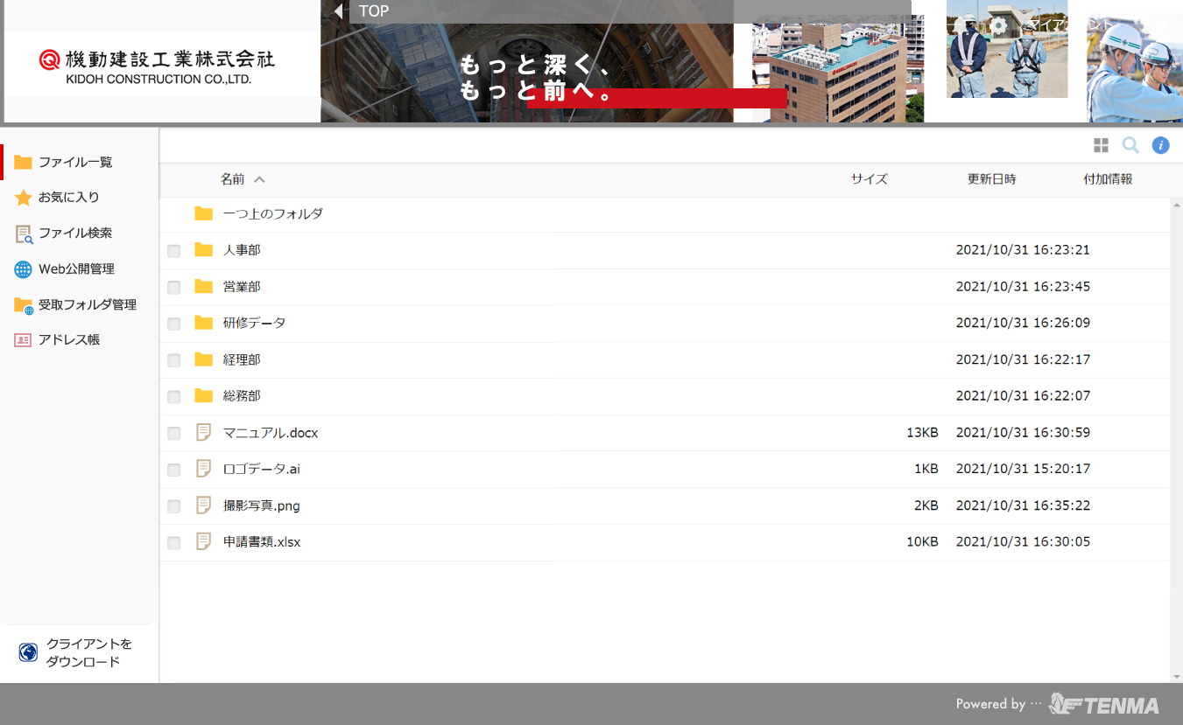Open ファイル検索 in sidebar
1183x725 pixels.
click(75, 234)
